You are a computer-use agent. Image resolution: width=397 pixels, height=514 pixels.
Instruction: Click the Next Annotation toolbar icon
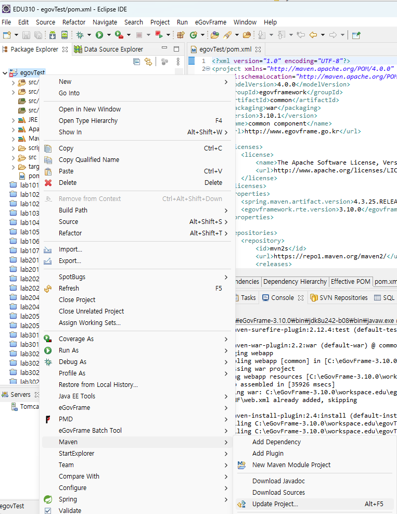261,35
